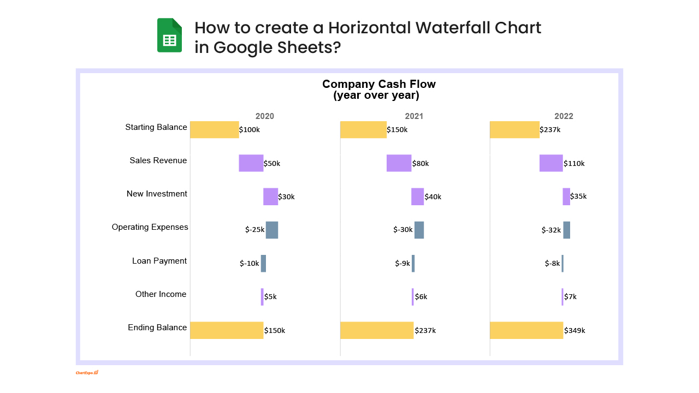The width and height of the screenshot is (699, 393).
Task: Click the 2021 Sales Revenue $80k bar
Action: tap(399, 163)
